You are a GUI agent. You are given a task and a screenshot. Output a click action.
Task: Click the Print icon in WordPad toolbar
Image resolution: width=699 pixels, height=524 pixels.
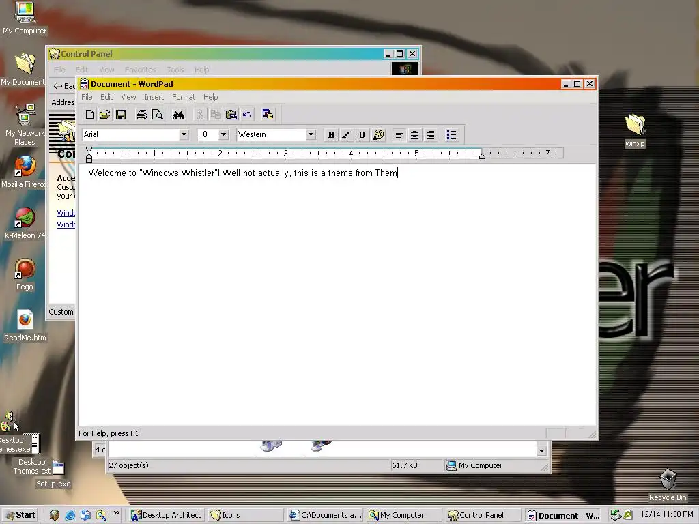click(x=142, y=115)
